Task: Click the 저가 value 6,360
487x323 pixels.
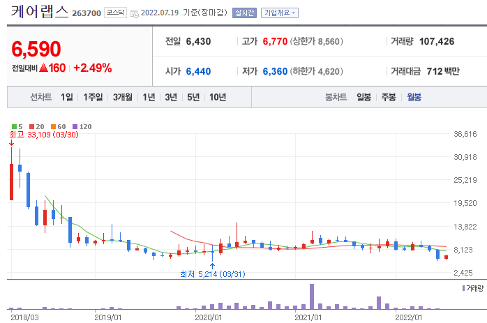Action: tap(275, 71)
